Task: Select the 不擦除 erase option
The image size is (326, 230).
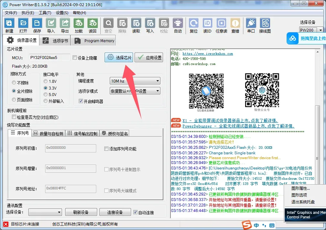Action: pyautogui.click(x=14, y=82)
